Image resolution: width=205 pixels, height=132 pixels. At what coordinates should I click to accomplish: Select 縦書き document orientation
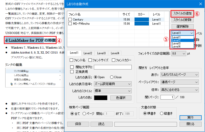click(x=162, y=113)
